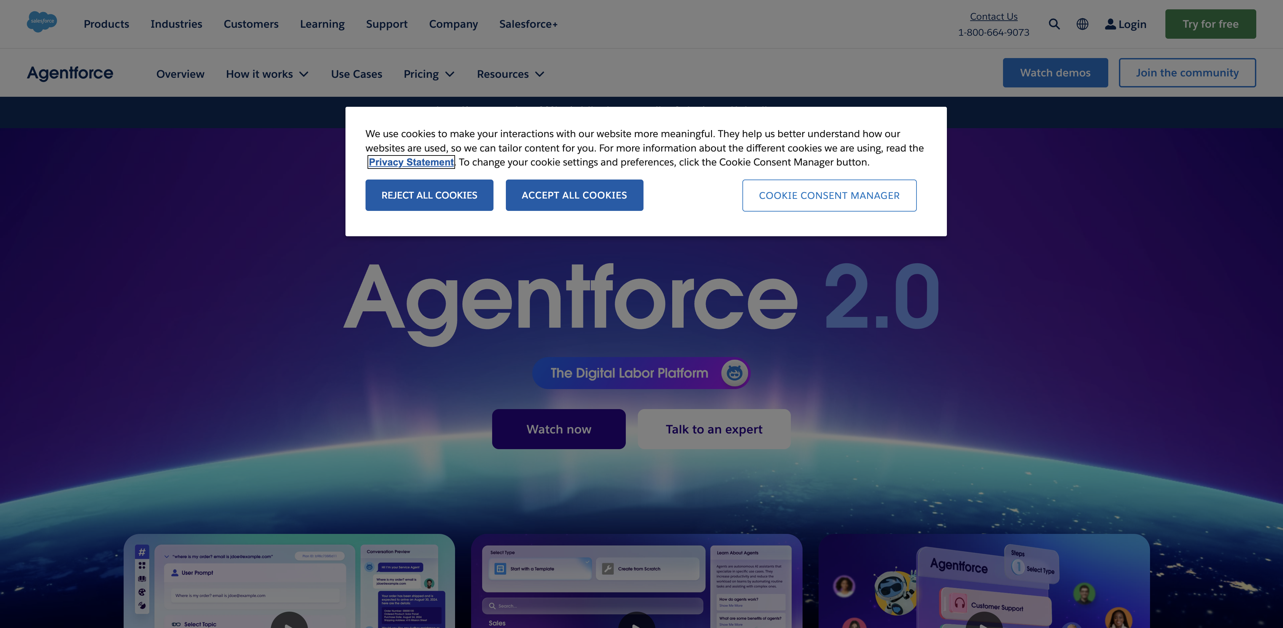Click the Astro bot icon in Digital Labor pill
The width and height of the screenshot is (1283, 628).
(734, 373)
